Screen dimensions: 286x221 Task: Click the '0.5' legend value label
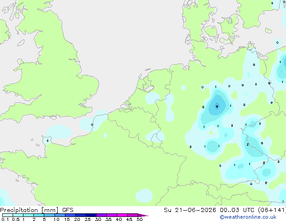pos(15,219)
